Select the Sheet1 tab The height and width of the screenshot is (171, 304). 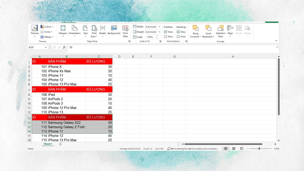48,144
